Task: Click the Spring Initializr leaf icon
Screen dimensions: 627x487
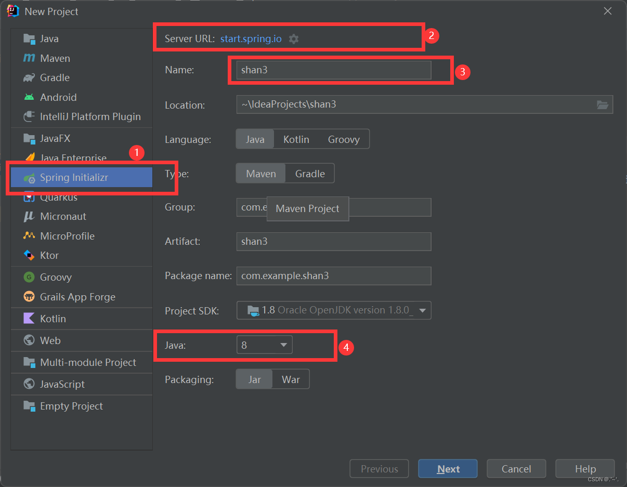Action: point(29,177)
